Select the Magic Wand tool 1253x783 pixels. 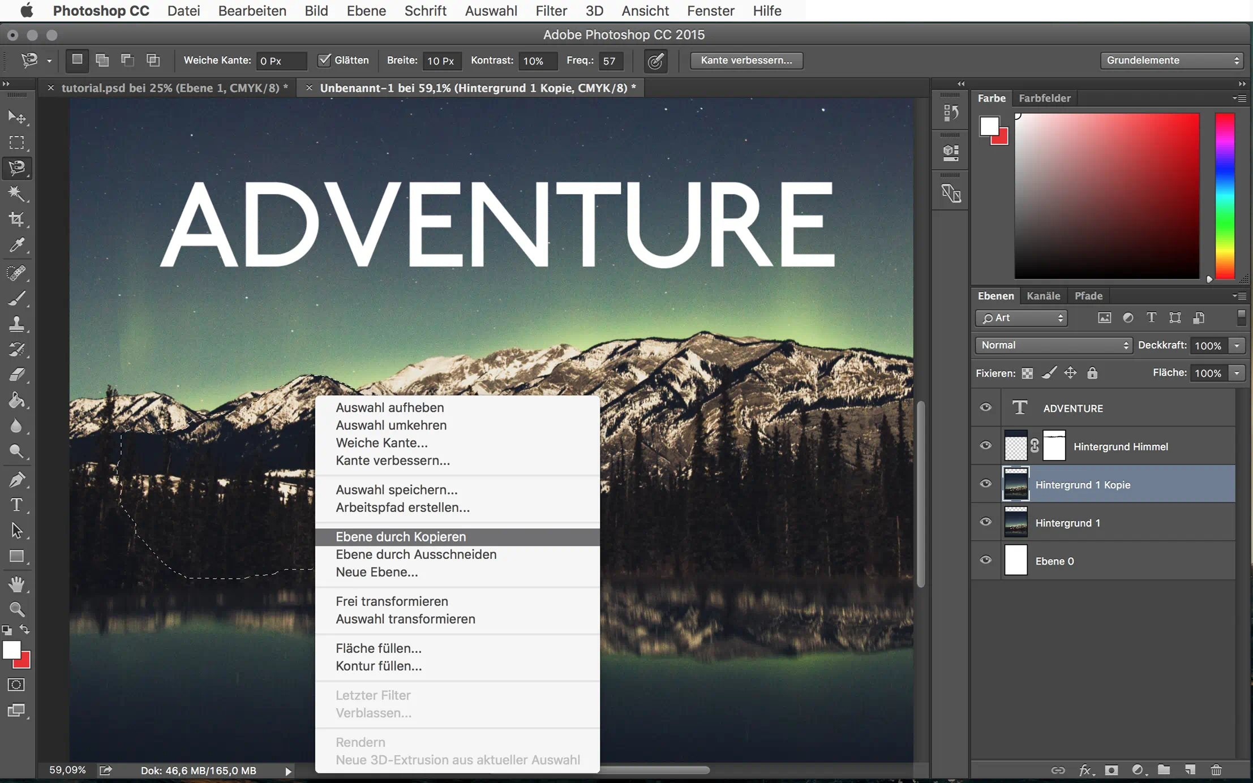click(x=17, y=193)
